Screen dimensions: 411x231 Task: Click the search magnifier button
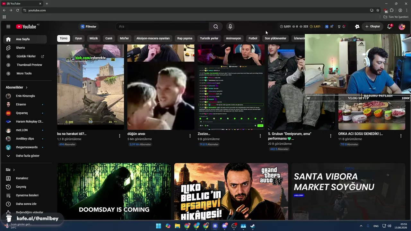[x=216, y=27]
